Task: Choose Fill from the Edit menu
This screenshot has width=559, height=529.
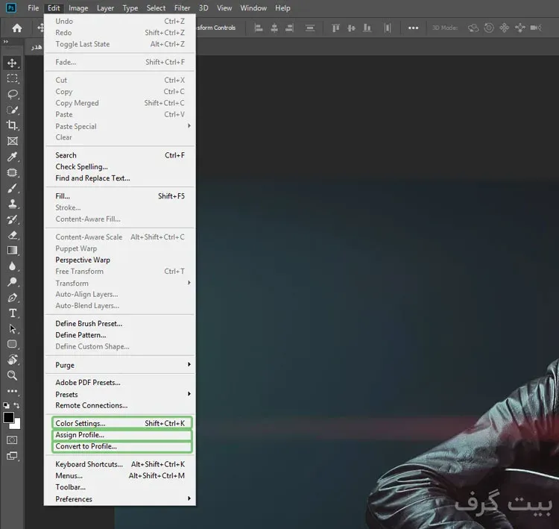Action: pos(120,196)
